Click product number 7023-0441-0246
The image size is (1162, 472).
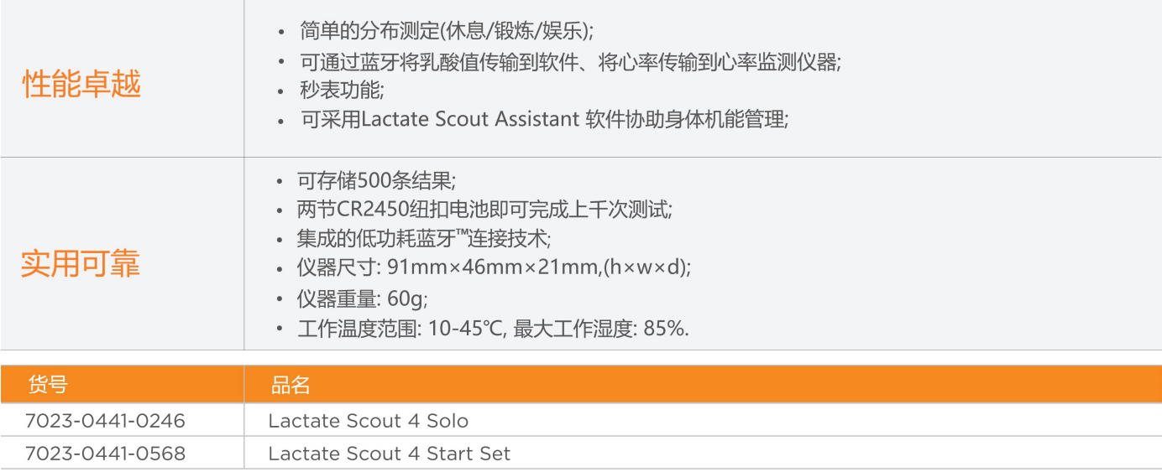pos(105,421)
